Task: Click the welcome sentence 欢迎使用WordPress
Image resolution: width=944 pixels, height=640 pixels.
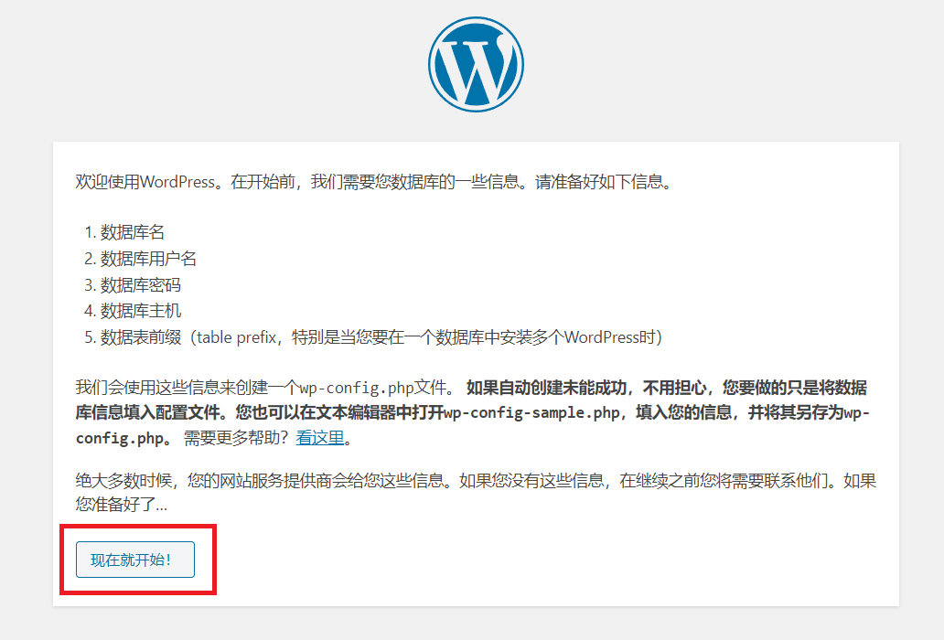Action: click(x=373, y=182)
